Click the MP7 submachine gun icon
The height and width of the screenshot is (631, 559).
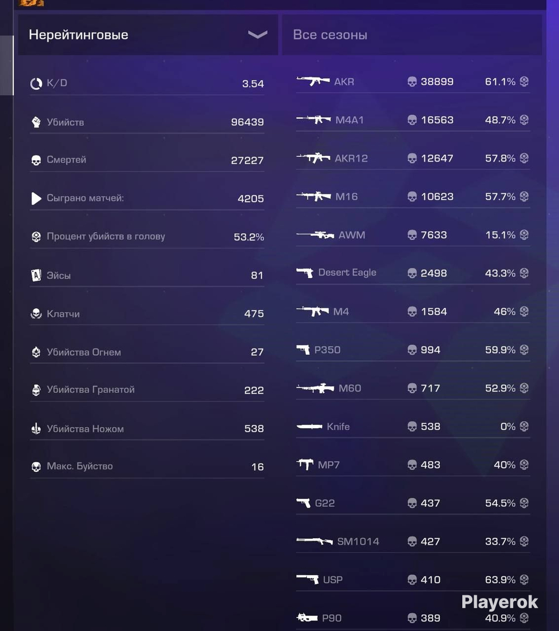(305, 465)
